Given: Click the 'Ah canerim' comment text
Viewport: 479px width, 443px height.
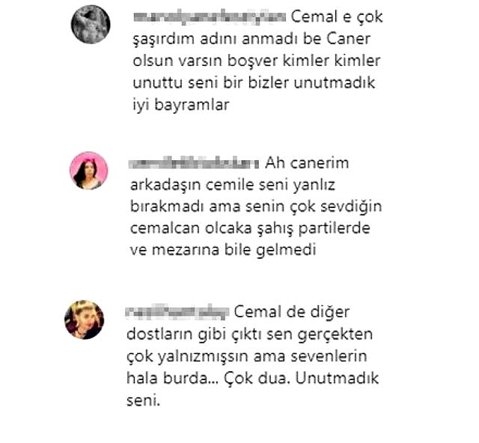Looking at the screenshot, I should point(307,163).
